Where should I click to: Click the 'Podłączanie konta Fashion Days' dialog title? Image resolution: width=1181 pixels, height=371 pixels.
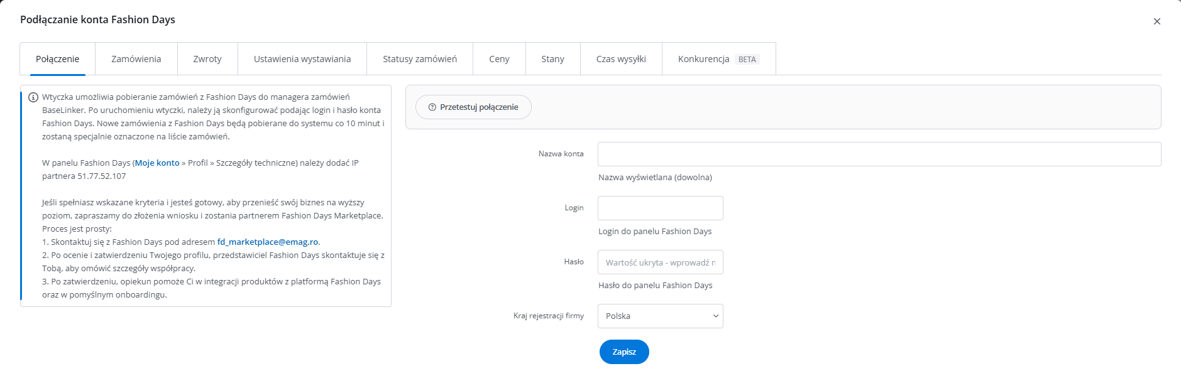(97, 19)
